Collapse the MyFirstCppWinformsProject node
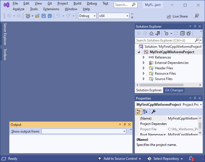This screenshot has height=162, width=205. [139, 52]
